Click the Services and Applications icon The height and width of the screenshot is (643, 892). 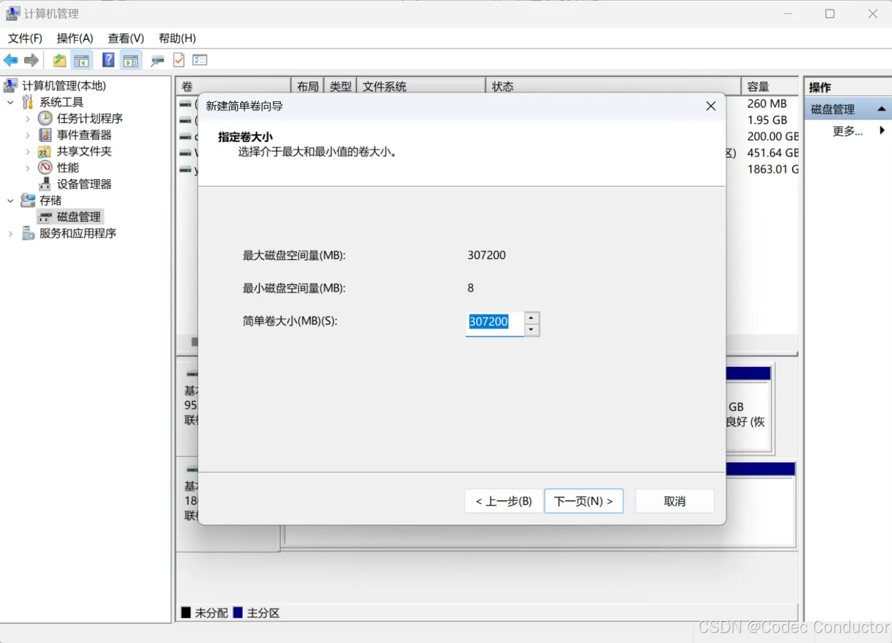tap(28, 233)
